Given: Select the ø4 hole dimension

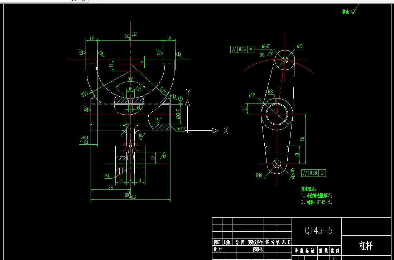Looking at the screenshot, I should [138, 107].
